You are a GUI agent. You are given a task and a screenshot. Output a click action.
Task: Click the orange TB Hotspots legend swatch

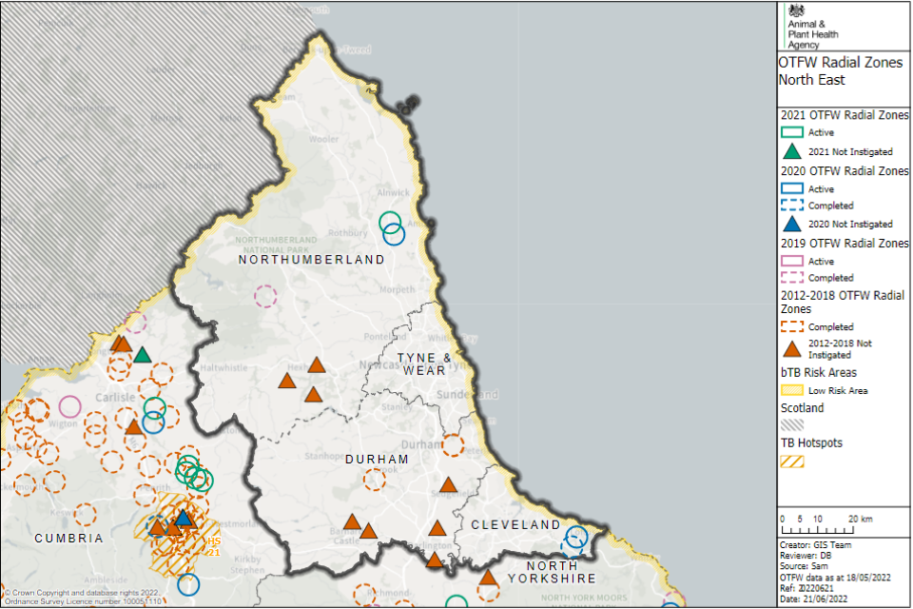791,462
